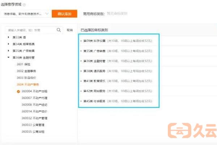Expand 第35类 广告销售 in the tree
This screenshot has height=145, width=217.
tap(9, 51)
